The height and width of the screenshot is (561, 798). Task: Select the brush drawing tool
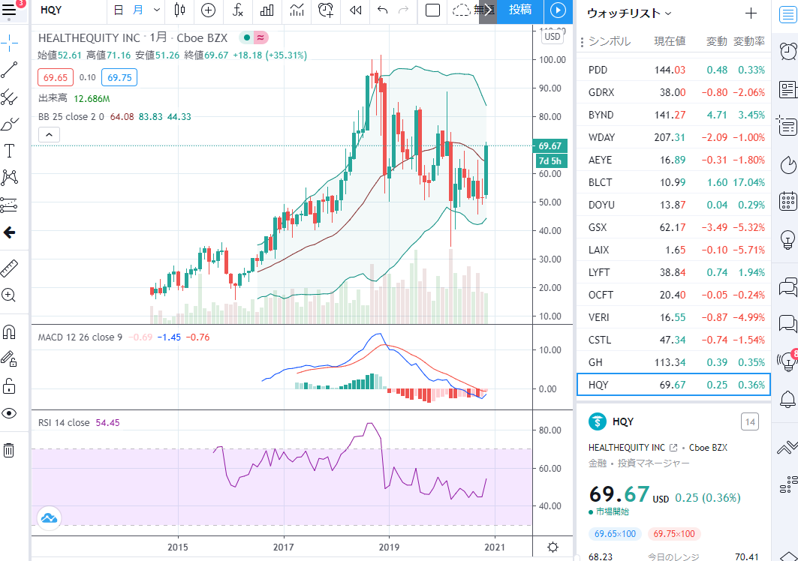pos(9,124)
